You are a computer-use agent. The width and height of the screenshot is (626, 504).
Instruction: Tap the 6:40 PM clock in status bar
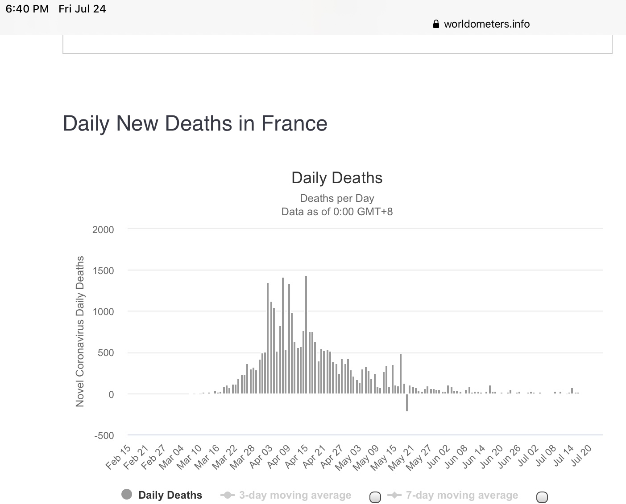pos(27,9)
